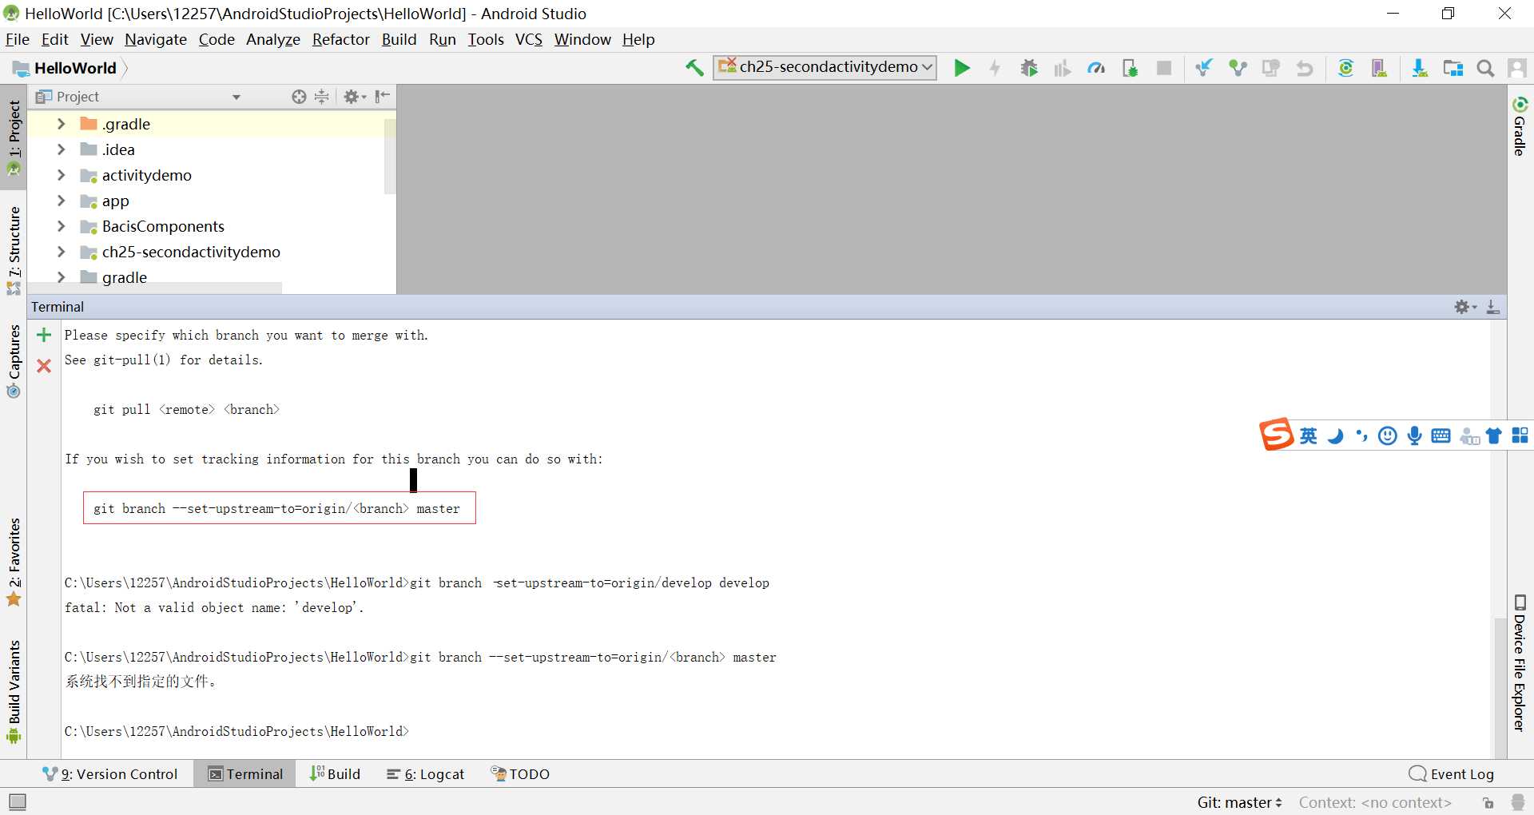The height and width of the screenshot is (815, 1534).
Task: Hide the Terminal panel icon
Action: [1492, 307]
